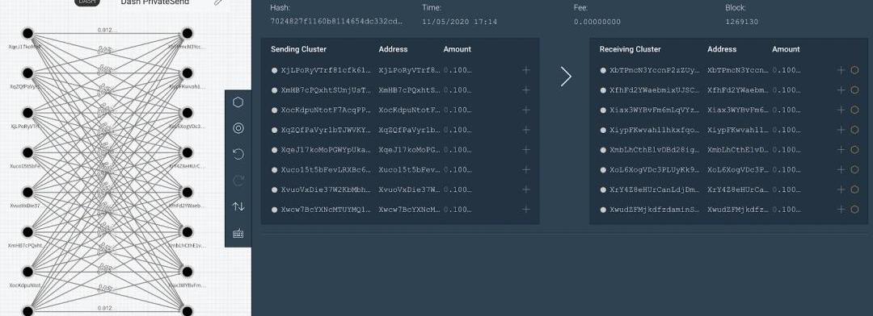Click receiver address XfhFd2YWaebm in Address column
Image resolution: width=873 pixels, height=316 pixels.
click(738, 90)
